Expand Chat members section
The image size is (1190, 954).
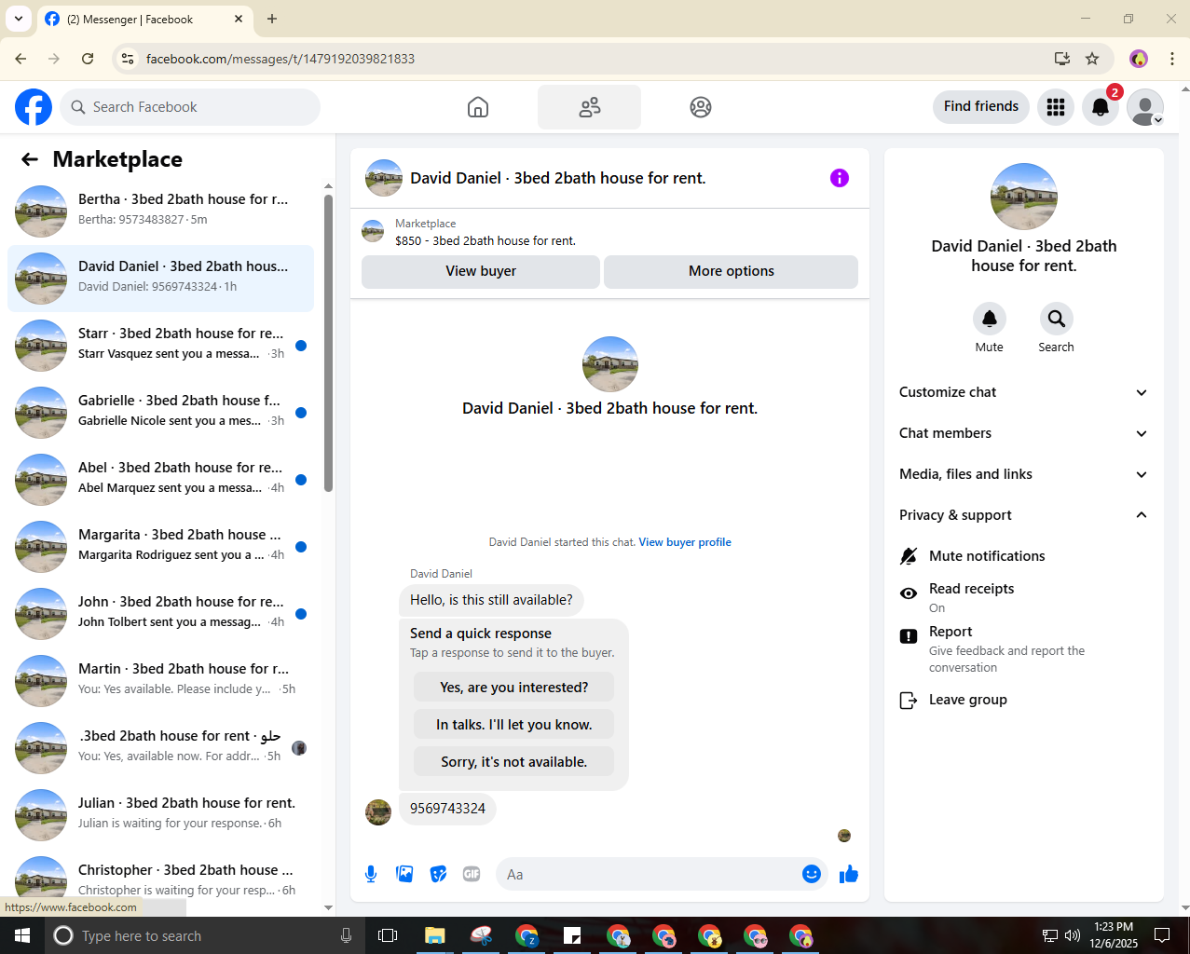tap(1024, 433)
